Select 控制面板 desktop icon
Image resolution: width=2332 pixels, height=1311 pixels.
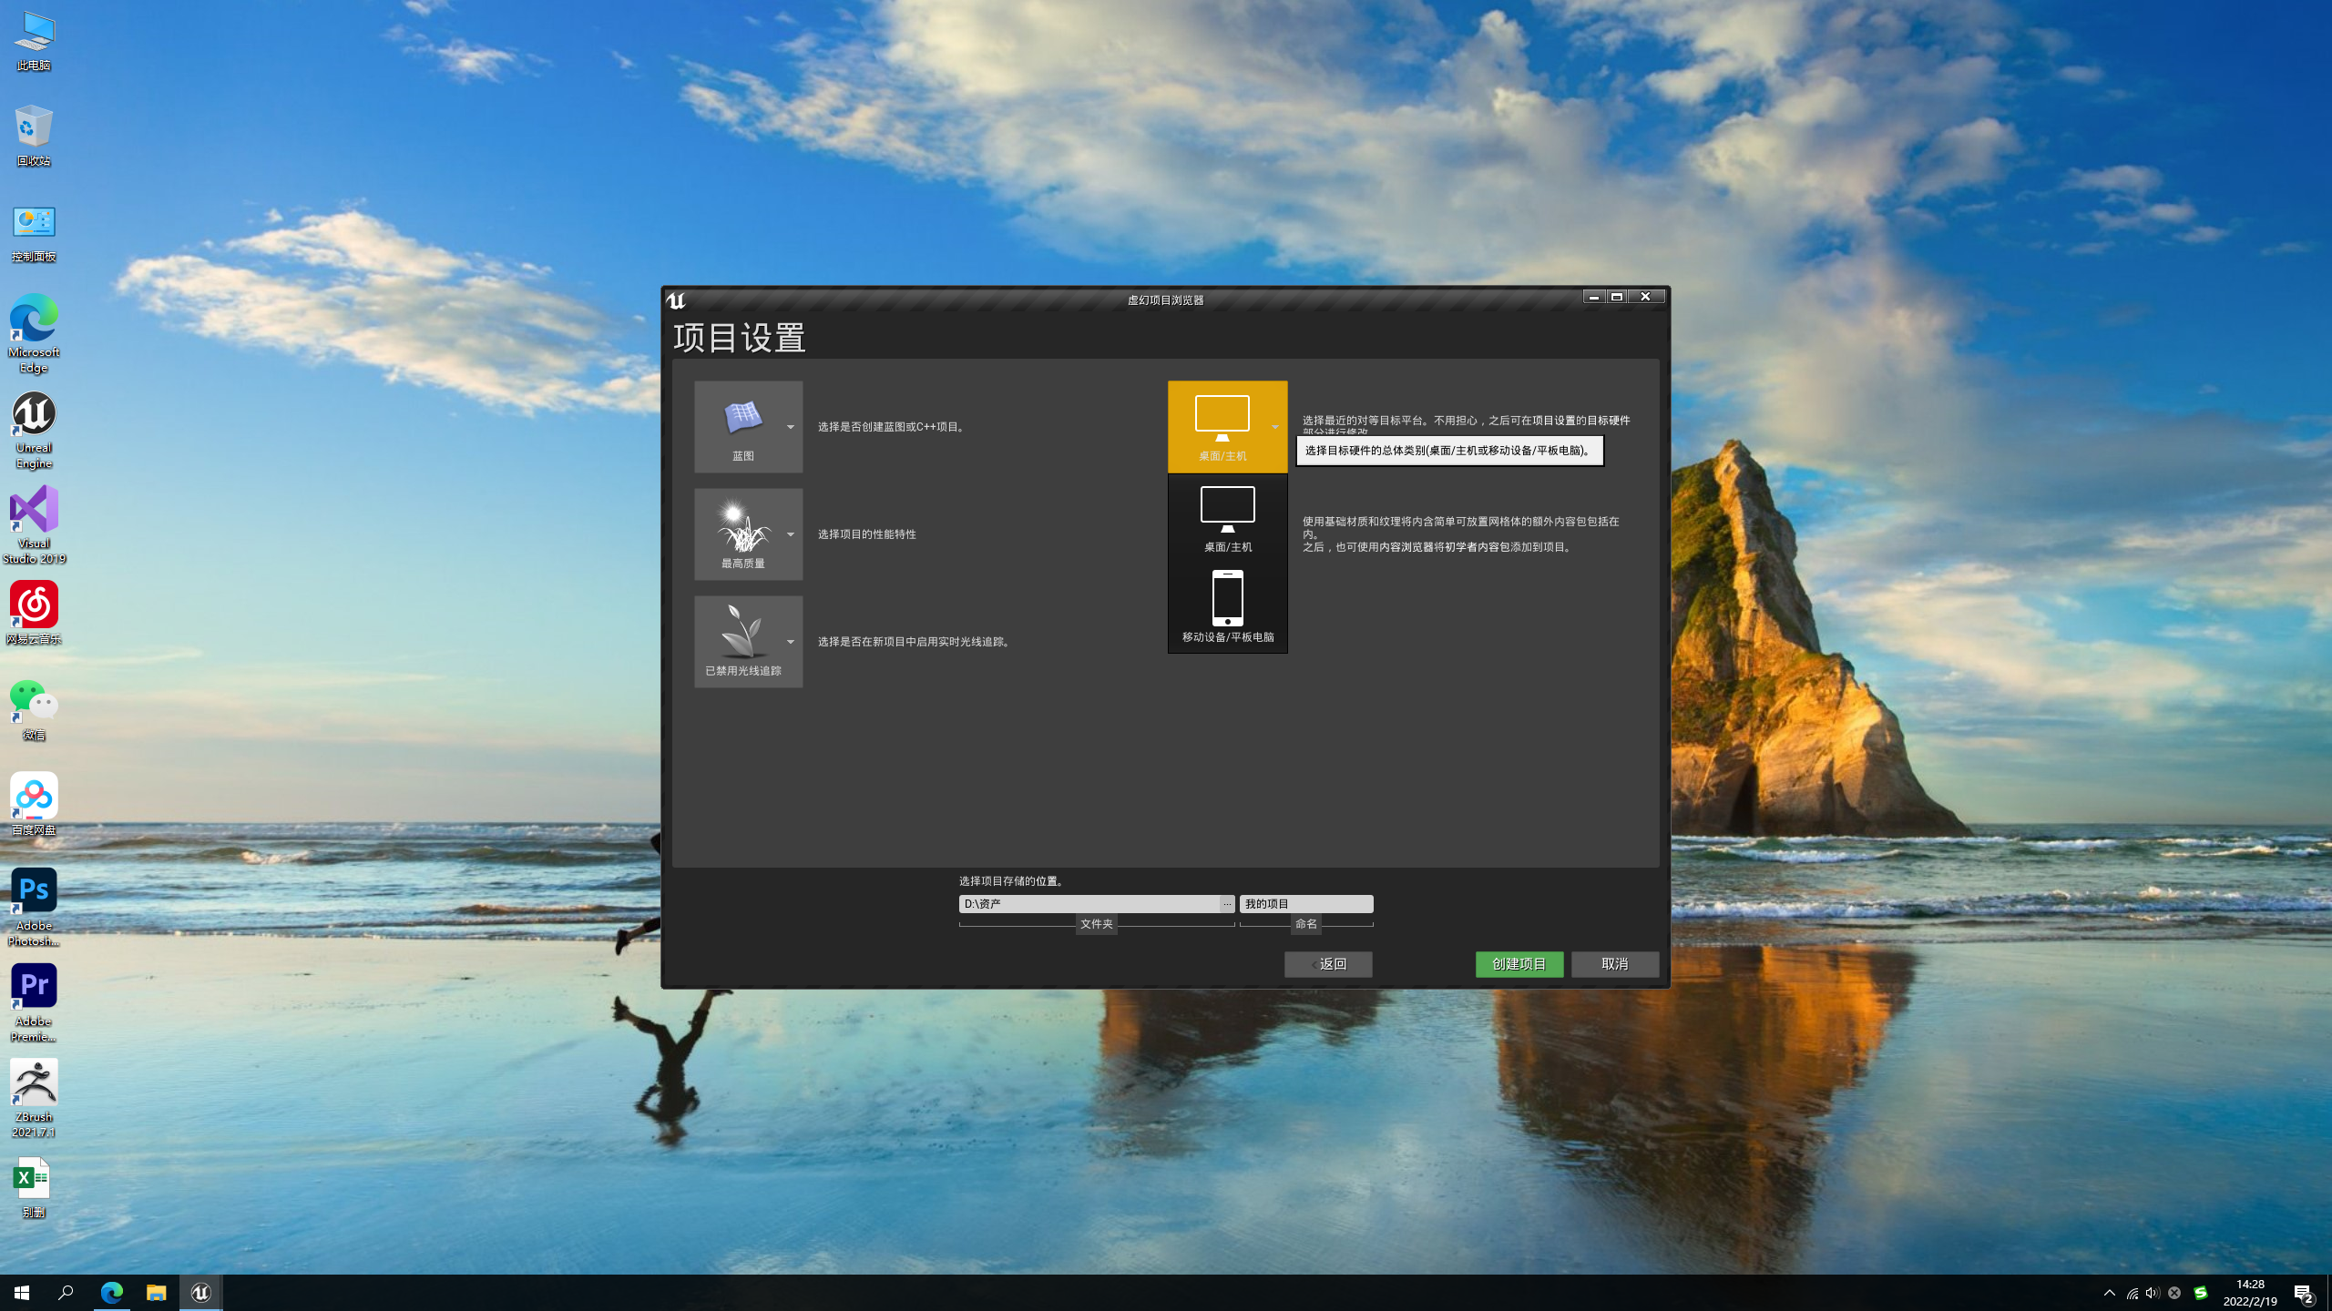click(34, 232)
